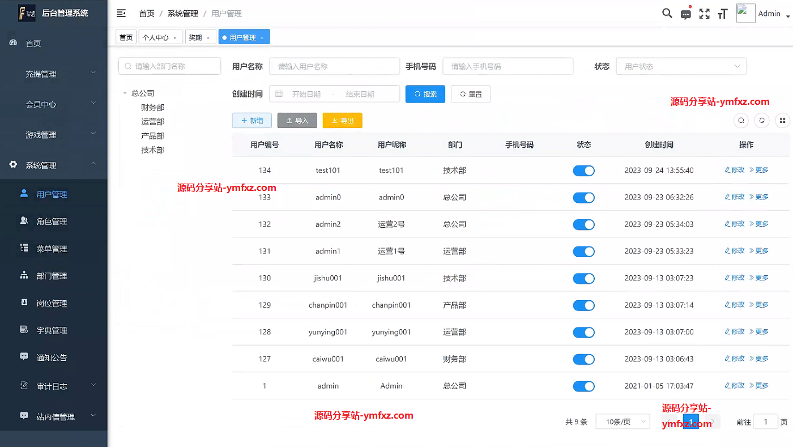
Task: Refresh the user table using the round refresh icon
Action: [x=762, y=120]
